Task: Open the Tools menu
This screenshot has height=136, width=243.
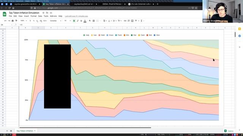Action: click(46, 16)
